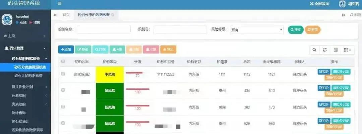Click the tab scroll-right double arrow

[343, 15]
